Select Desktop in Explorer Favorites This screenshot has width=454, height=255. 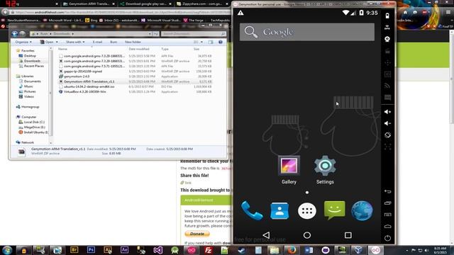coord(30,55)
